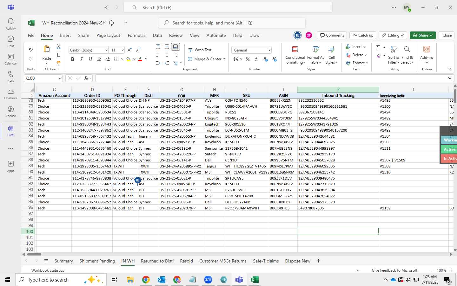This screenshot has width=457, height=286.
Task: Switch to the Summary sheet tab
Action: 63,261
